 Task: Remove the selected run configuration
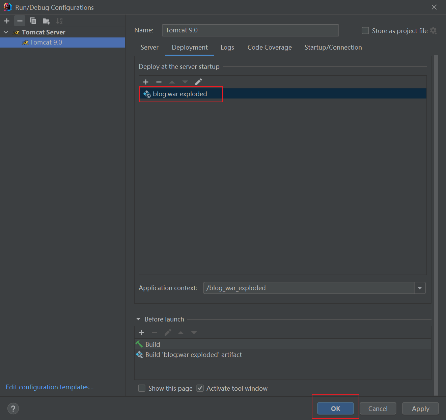tap(20, 21)
